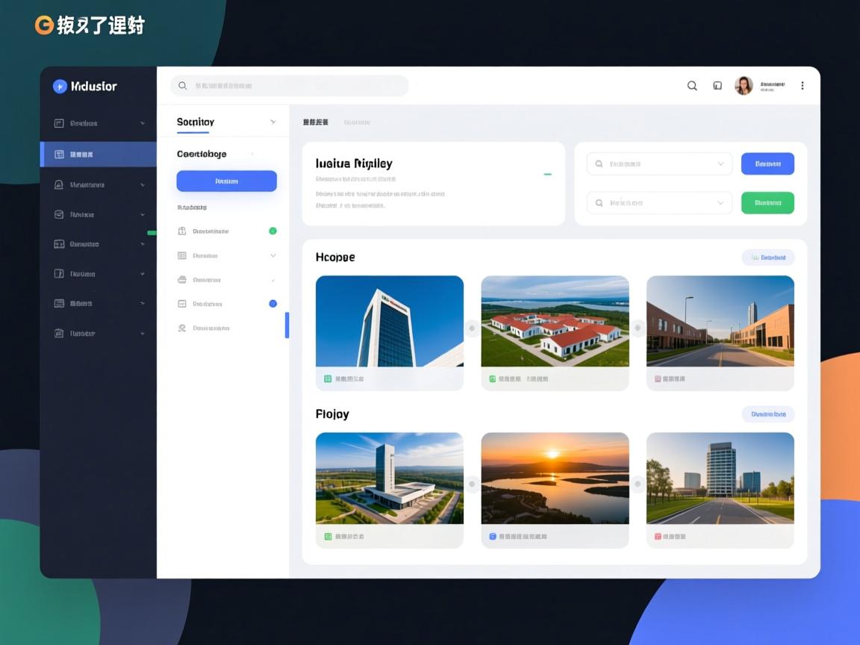
Task: Expand the first dark sidebar item's chevron
Action: [x=143, y=123]
